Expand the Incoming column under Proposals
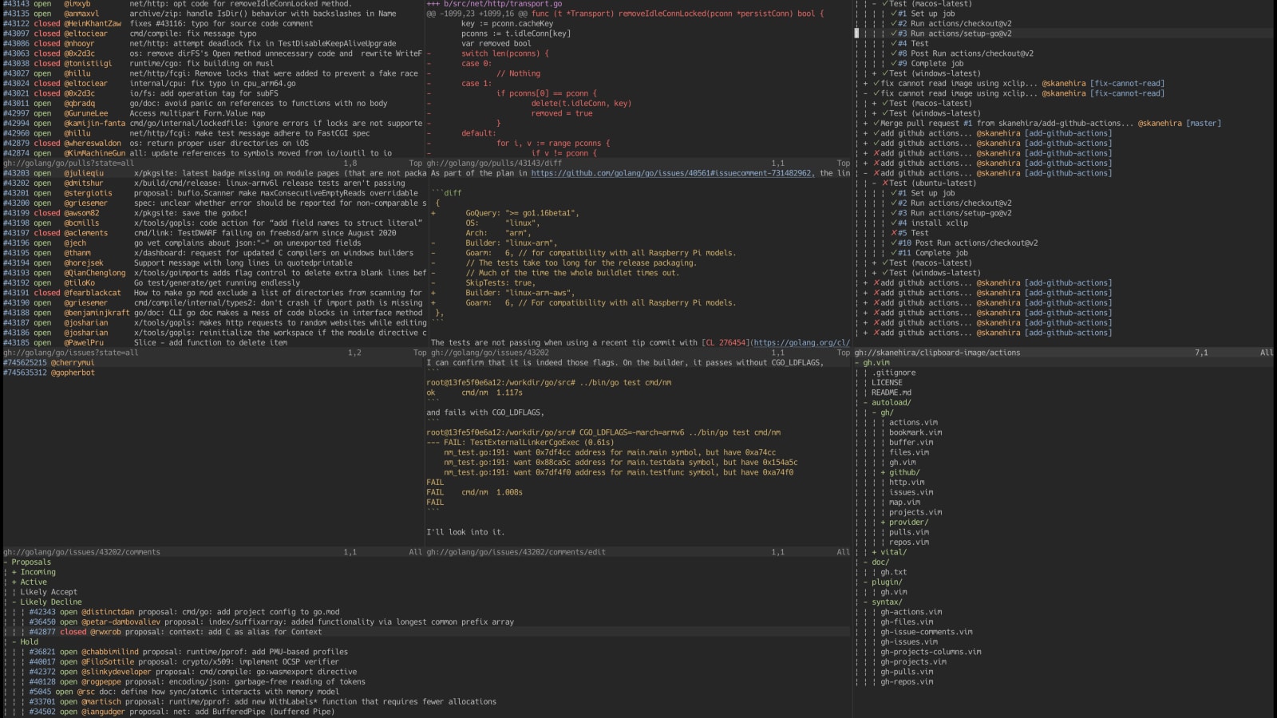This screenshot has height=718, width=1277. tap(14, 572)
